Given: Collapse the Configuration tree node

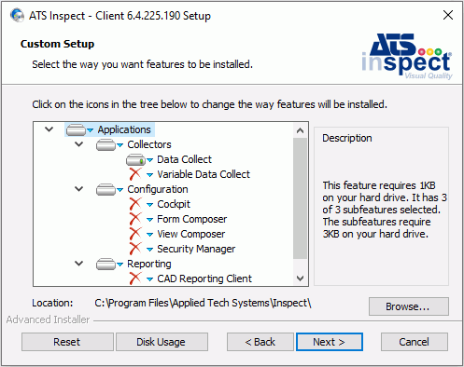Looking at the screenshot, I should point(79,189).
